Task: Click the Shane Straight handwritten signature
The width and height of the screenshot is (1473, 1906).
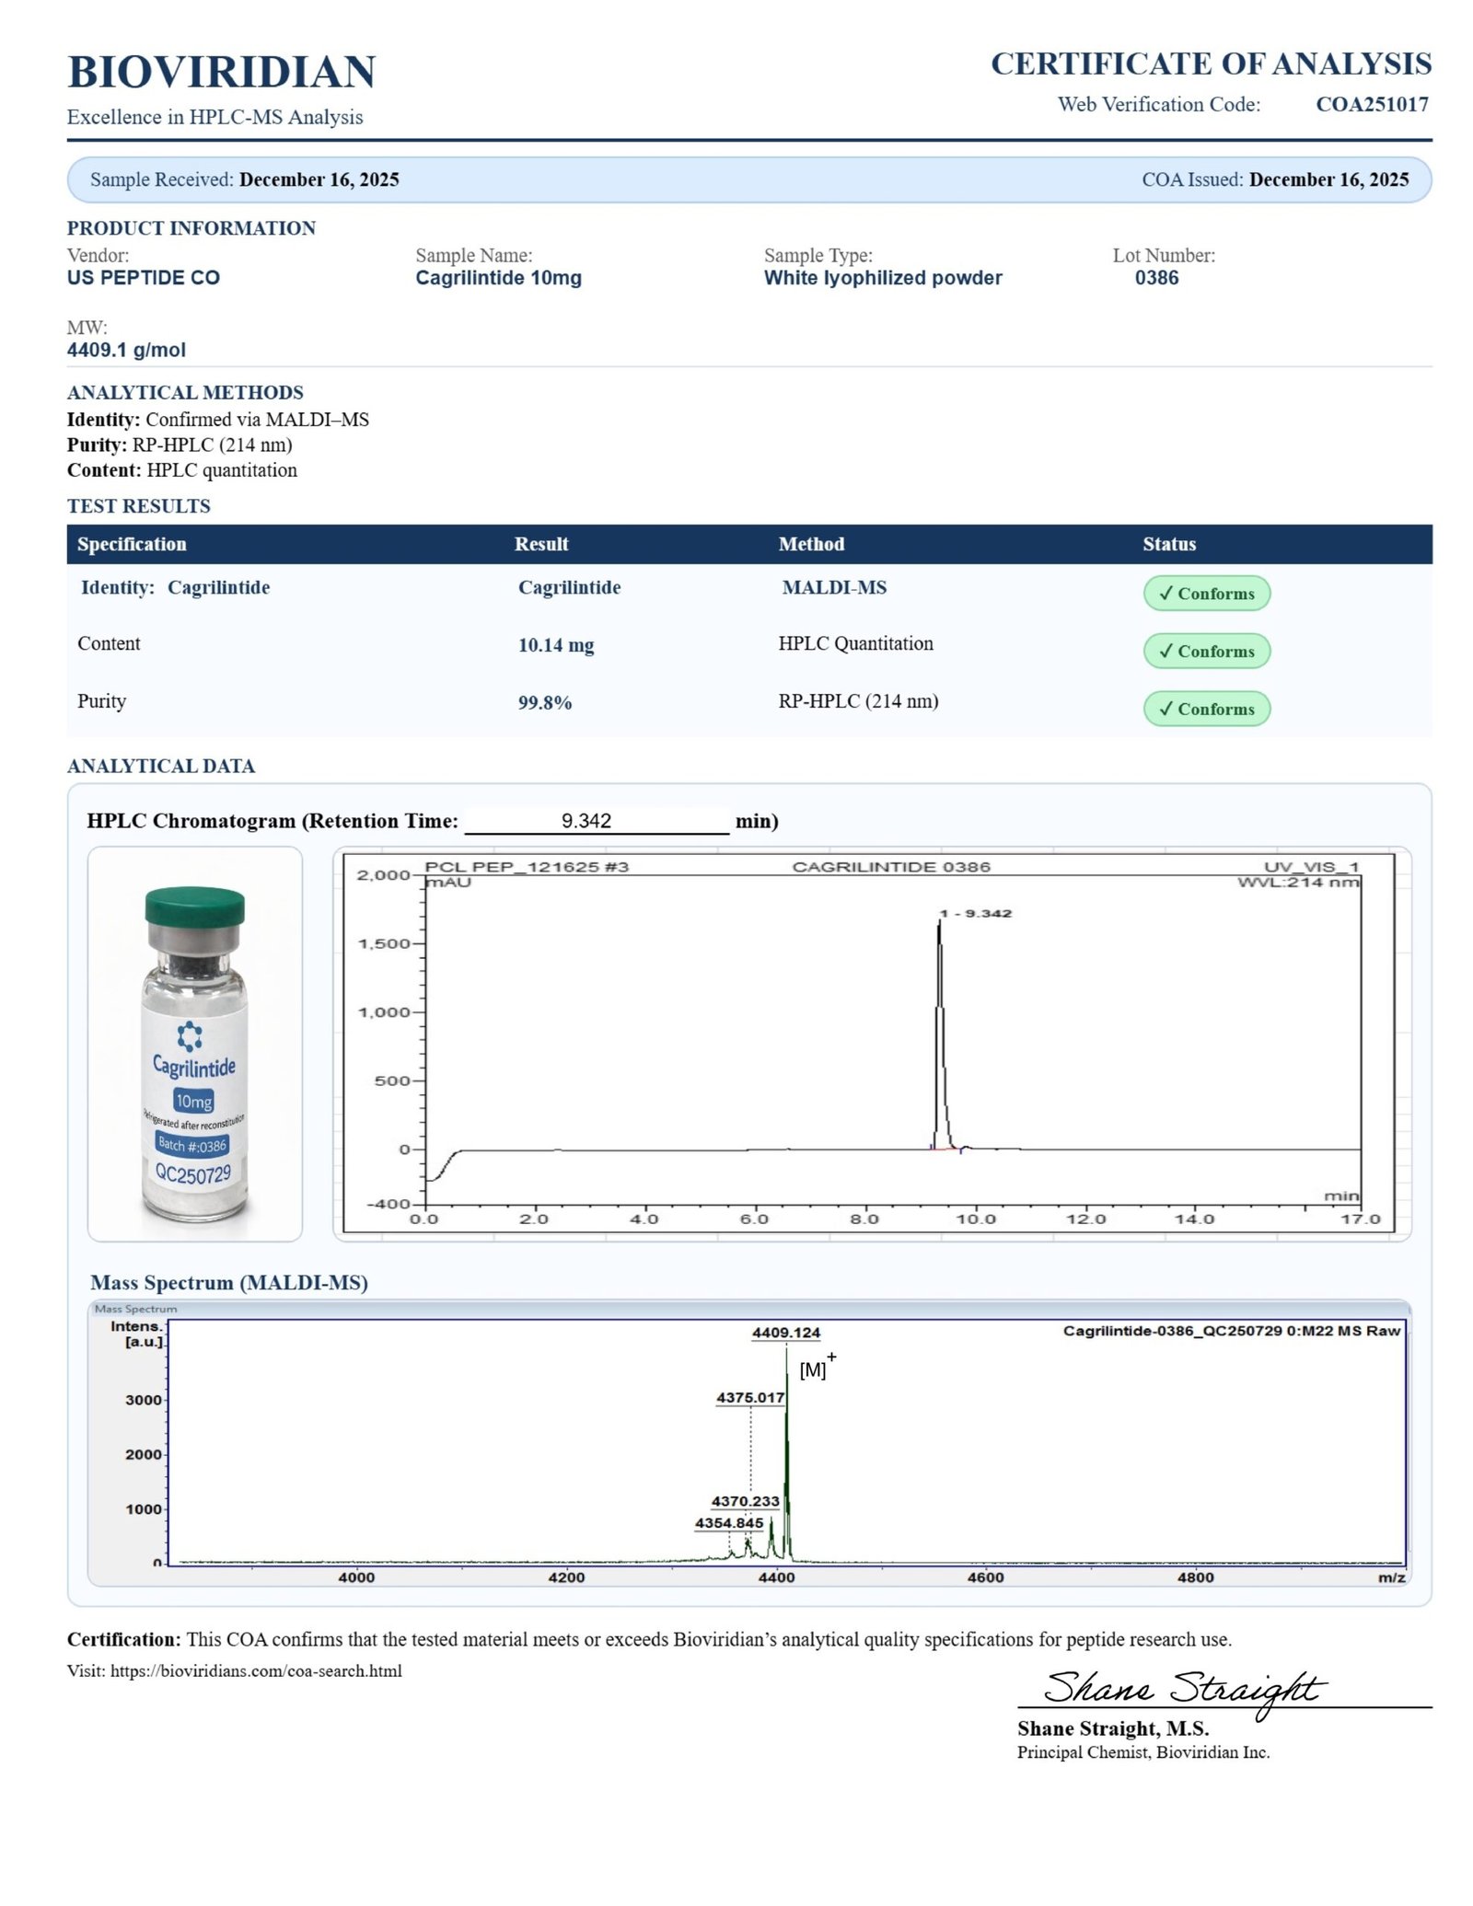Action: point(1183,1690)
